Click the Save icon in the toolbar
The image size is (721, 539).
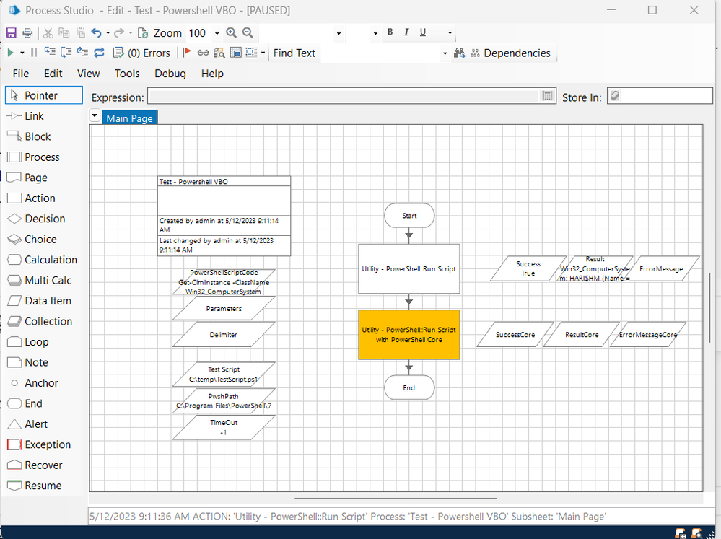pyautogui.click(x=11, y=33)
